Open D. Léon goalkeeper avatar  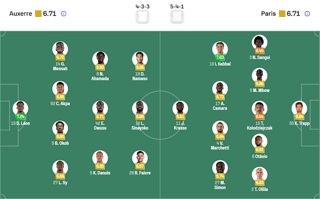(20, 108)
